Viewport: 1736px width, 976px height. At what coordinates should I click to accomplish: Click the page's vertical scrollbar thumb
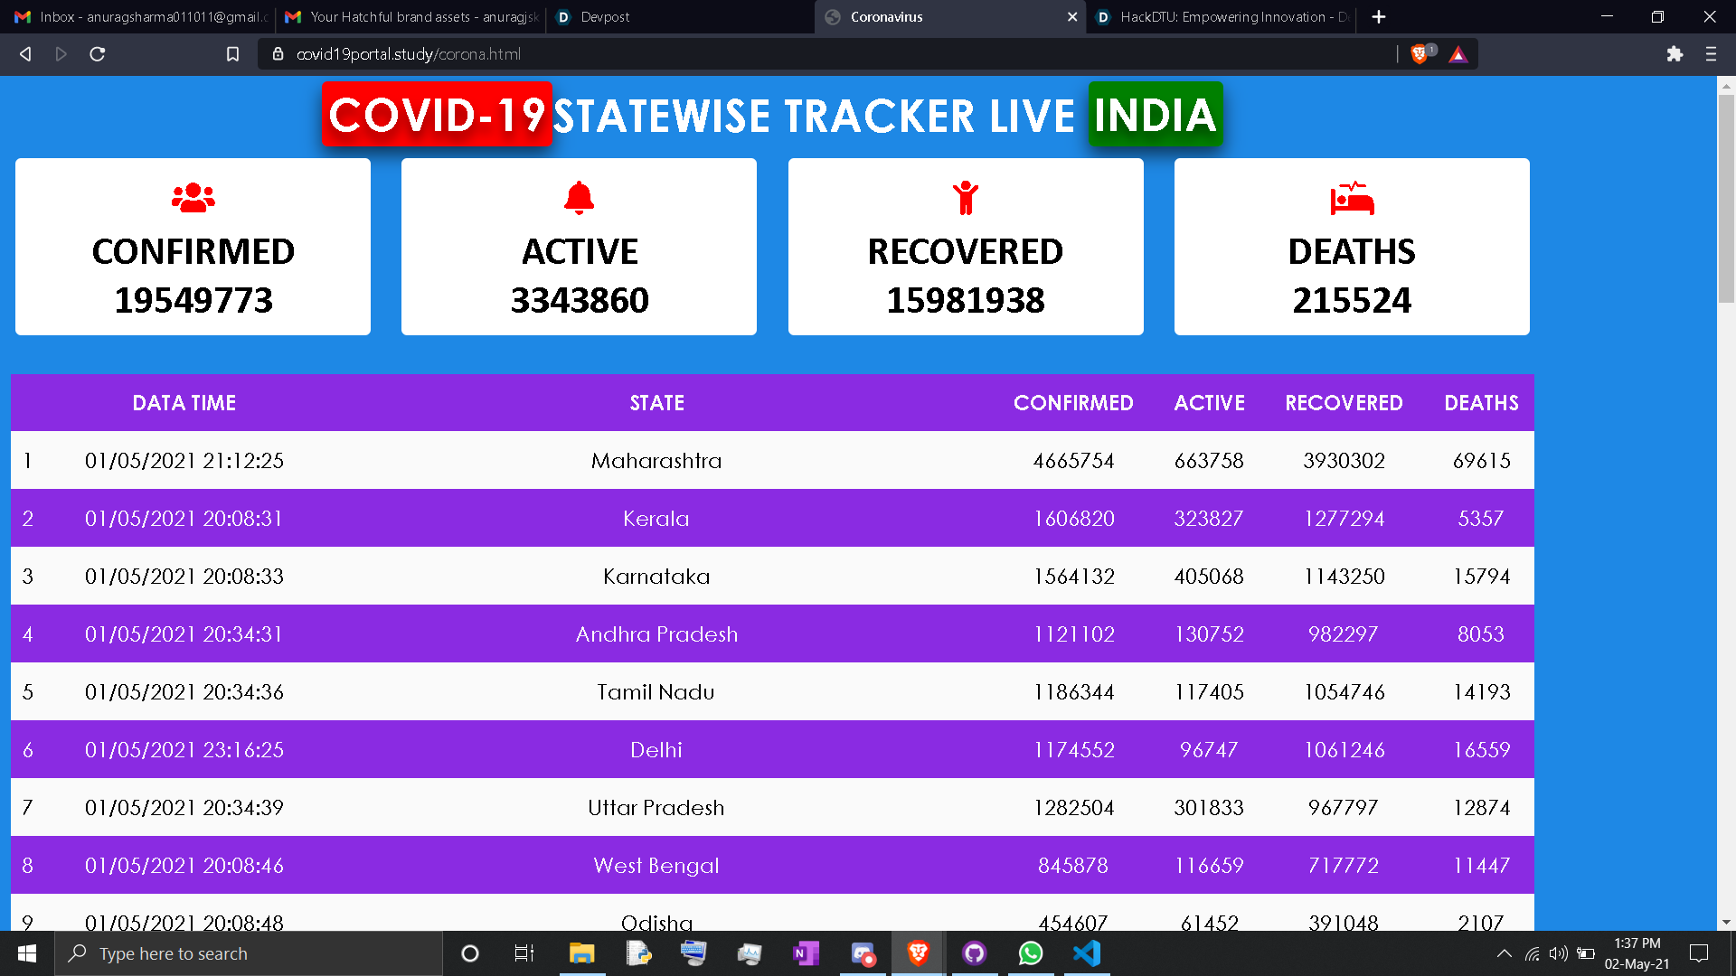point(1726,199)
